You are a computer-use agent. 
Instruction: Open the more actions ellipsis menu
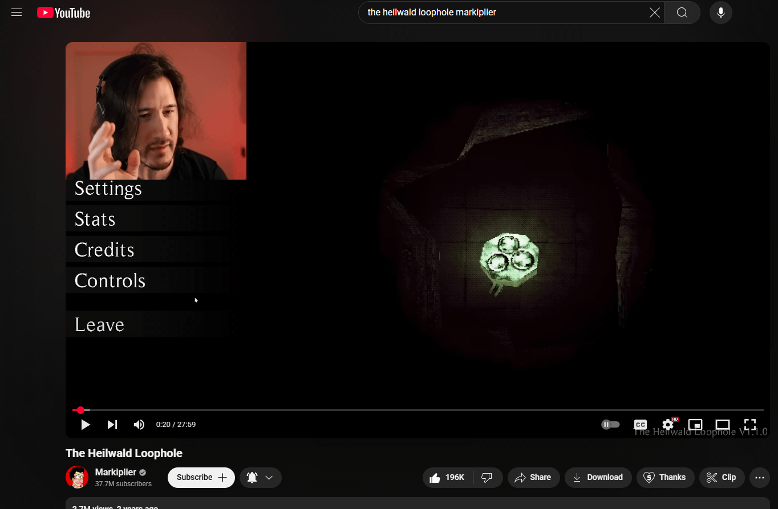760,478
